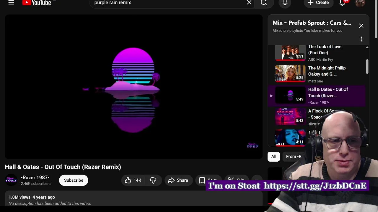Screen dimensions: 378x212
Task: Select 'The Look of Love (Part One)' title
Action: 325,50
